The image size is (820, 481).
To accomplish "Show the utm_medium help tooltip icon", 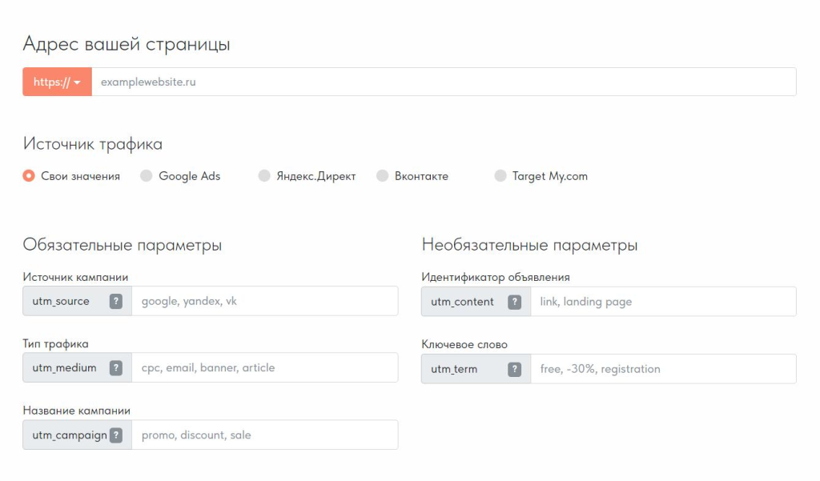I will point(116,367).
